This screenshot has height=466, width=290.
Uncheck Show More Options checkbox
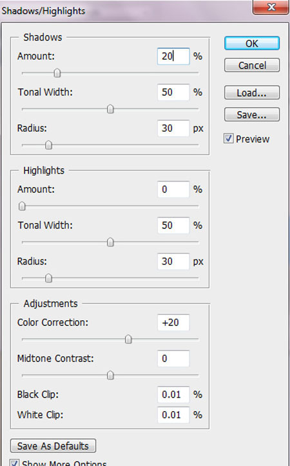[x=15, y=462]
